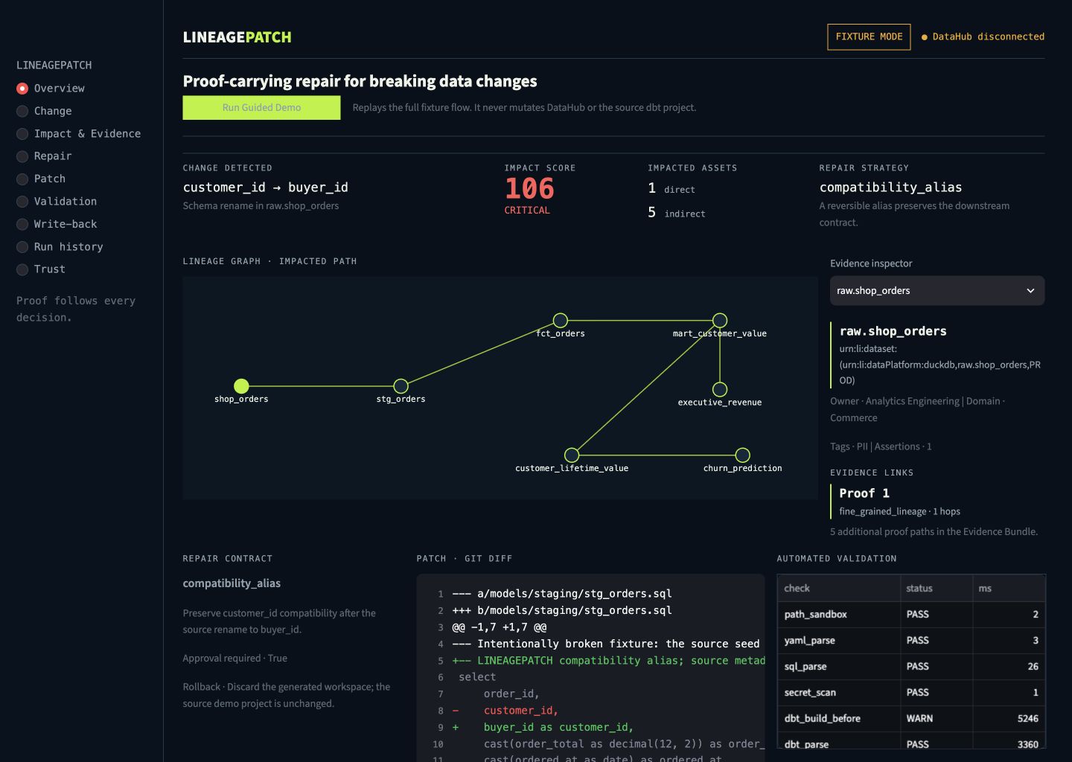Screen dimensions: 1072x762
Task: Click the customer_lifetime_value graph node
Action: coord(572,455)
